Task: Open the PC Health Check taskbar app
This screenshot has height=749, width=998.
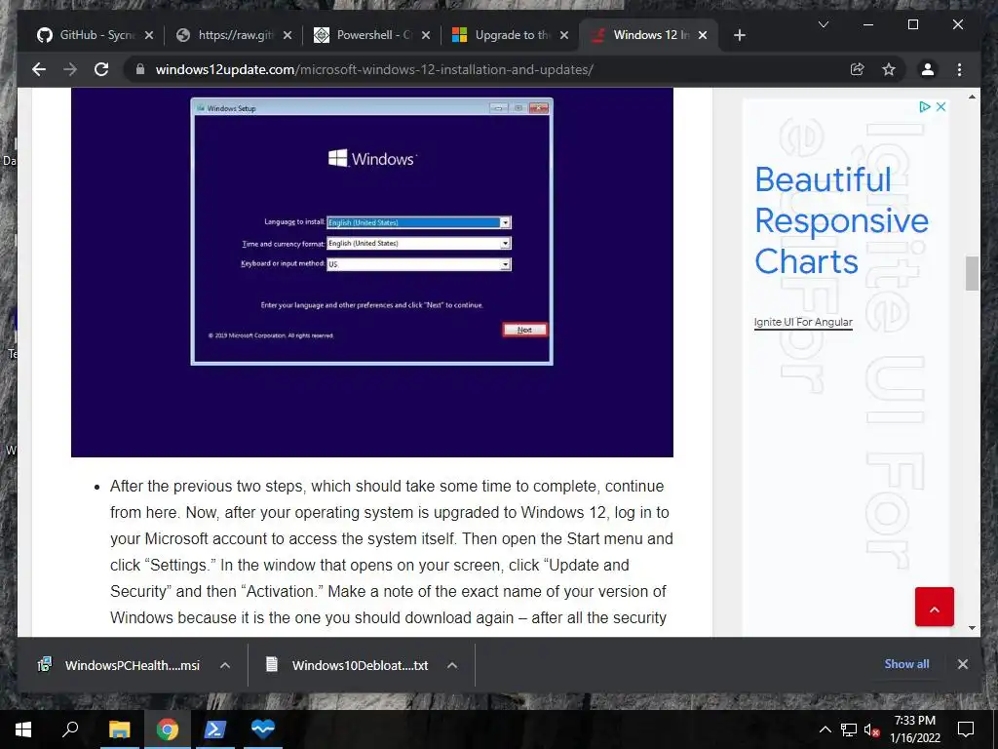Action: pyautogui.click(x=262, y=729)
